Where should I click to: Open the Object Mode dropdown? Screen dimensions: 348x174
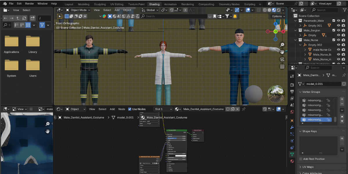[78, 10]
